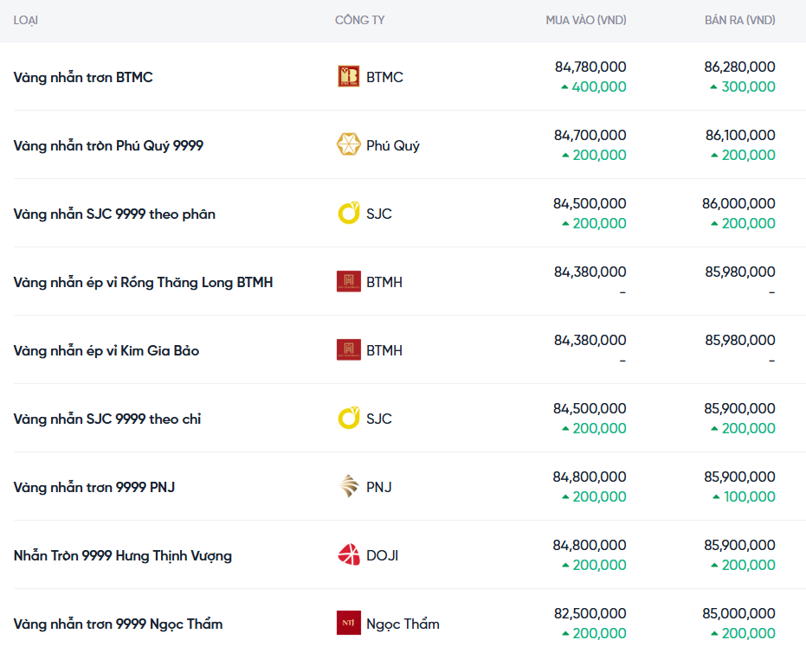Select the CÔNG TY column header
The width and height of the screenshot is (806, 653).
click(359, 20)
